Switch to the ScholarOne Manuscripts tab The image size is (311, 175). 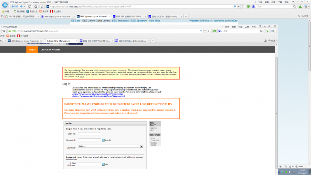coord(59,41)
